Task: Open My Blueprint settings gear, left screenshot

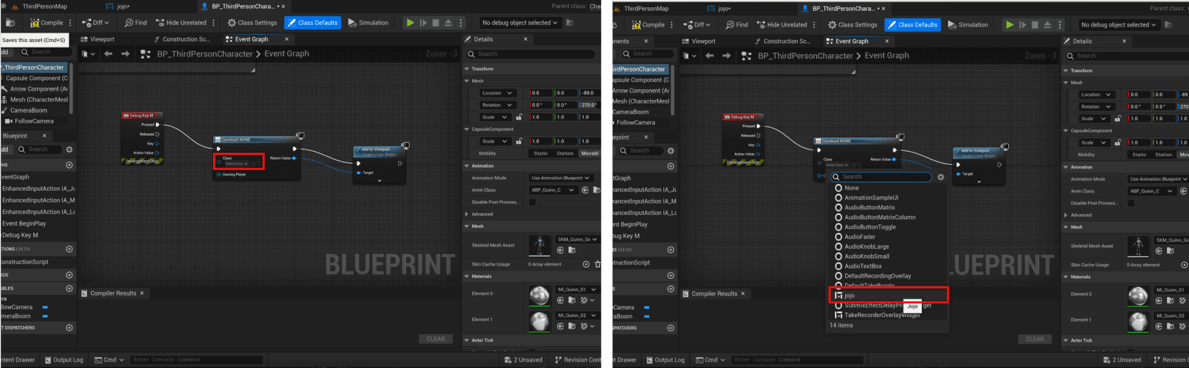Action: pos(70,150)
